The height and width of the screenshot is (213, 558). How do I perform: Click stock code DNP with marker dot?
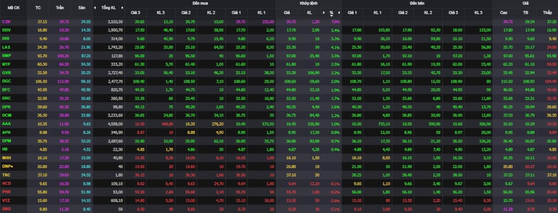pyautogui.click(x=7, y=166)
